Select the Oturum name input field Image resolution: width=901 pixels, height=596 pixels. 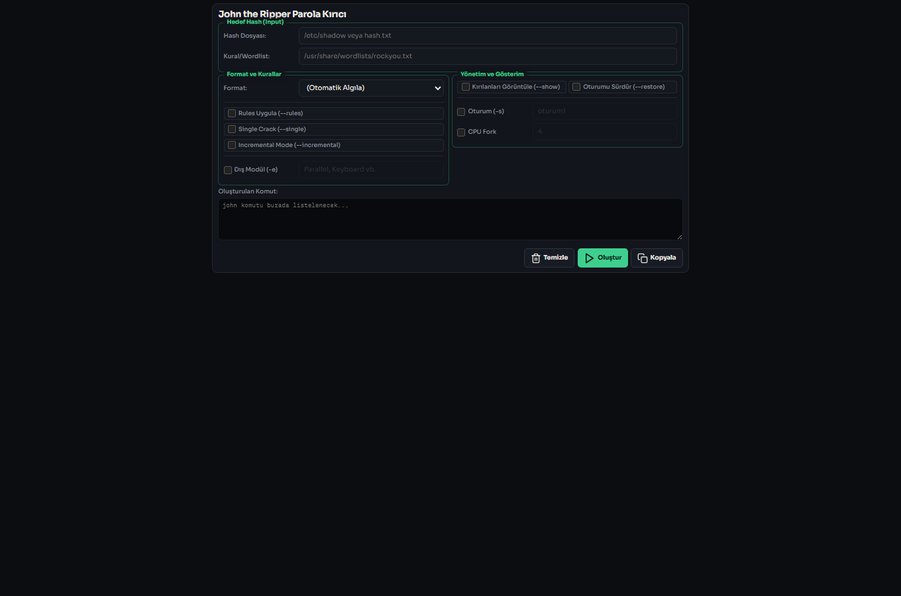(605, 111)
